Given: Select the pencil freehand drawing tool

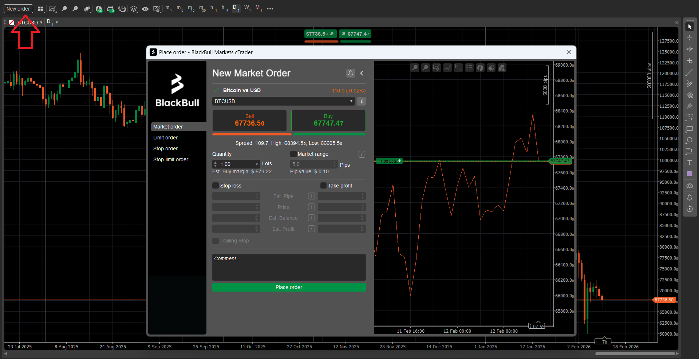Looking at the screenshot, I should (690, 84).
